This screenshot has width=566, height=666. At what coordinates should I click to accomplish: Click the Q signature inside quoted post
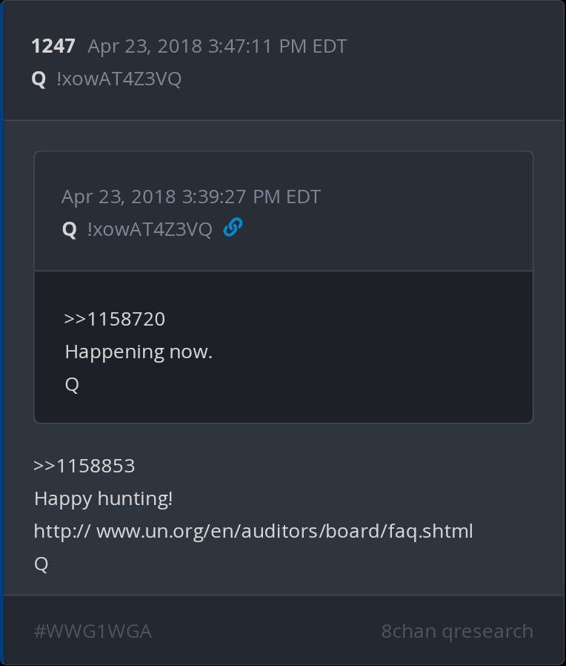tap(72, 384)
